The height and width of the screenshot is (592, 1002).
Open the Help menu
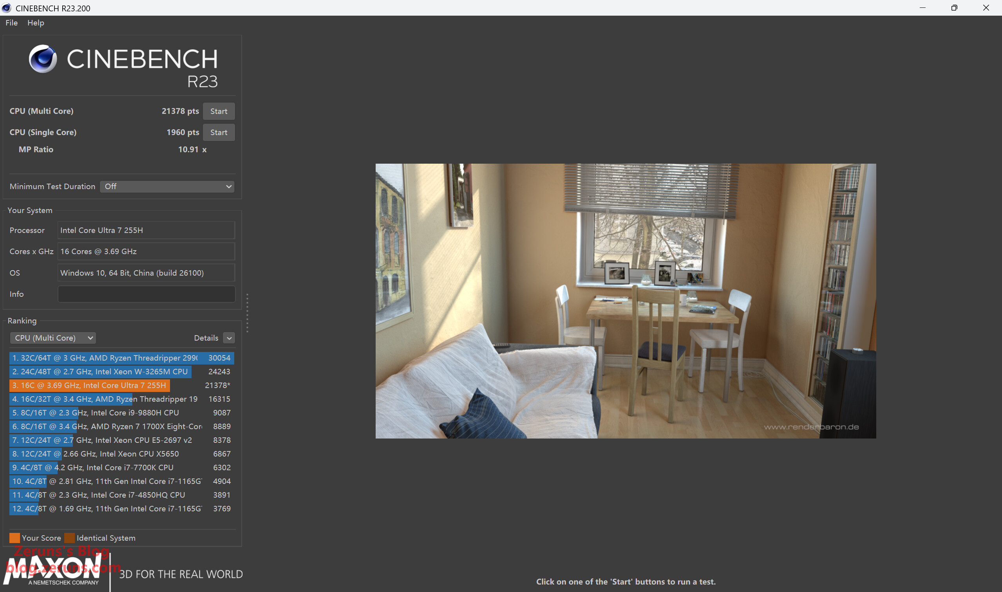36,23
